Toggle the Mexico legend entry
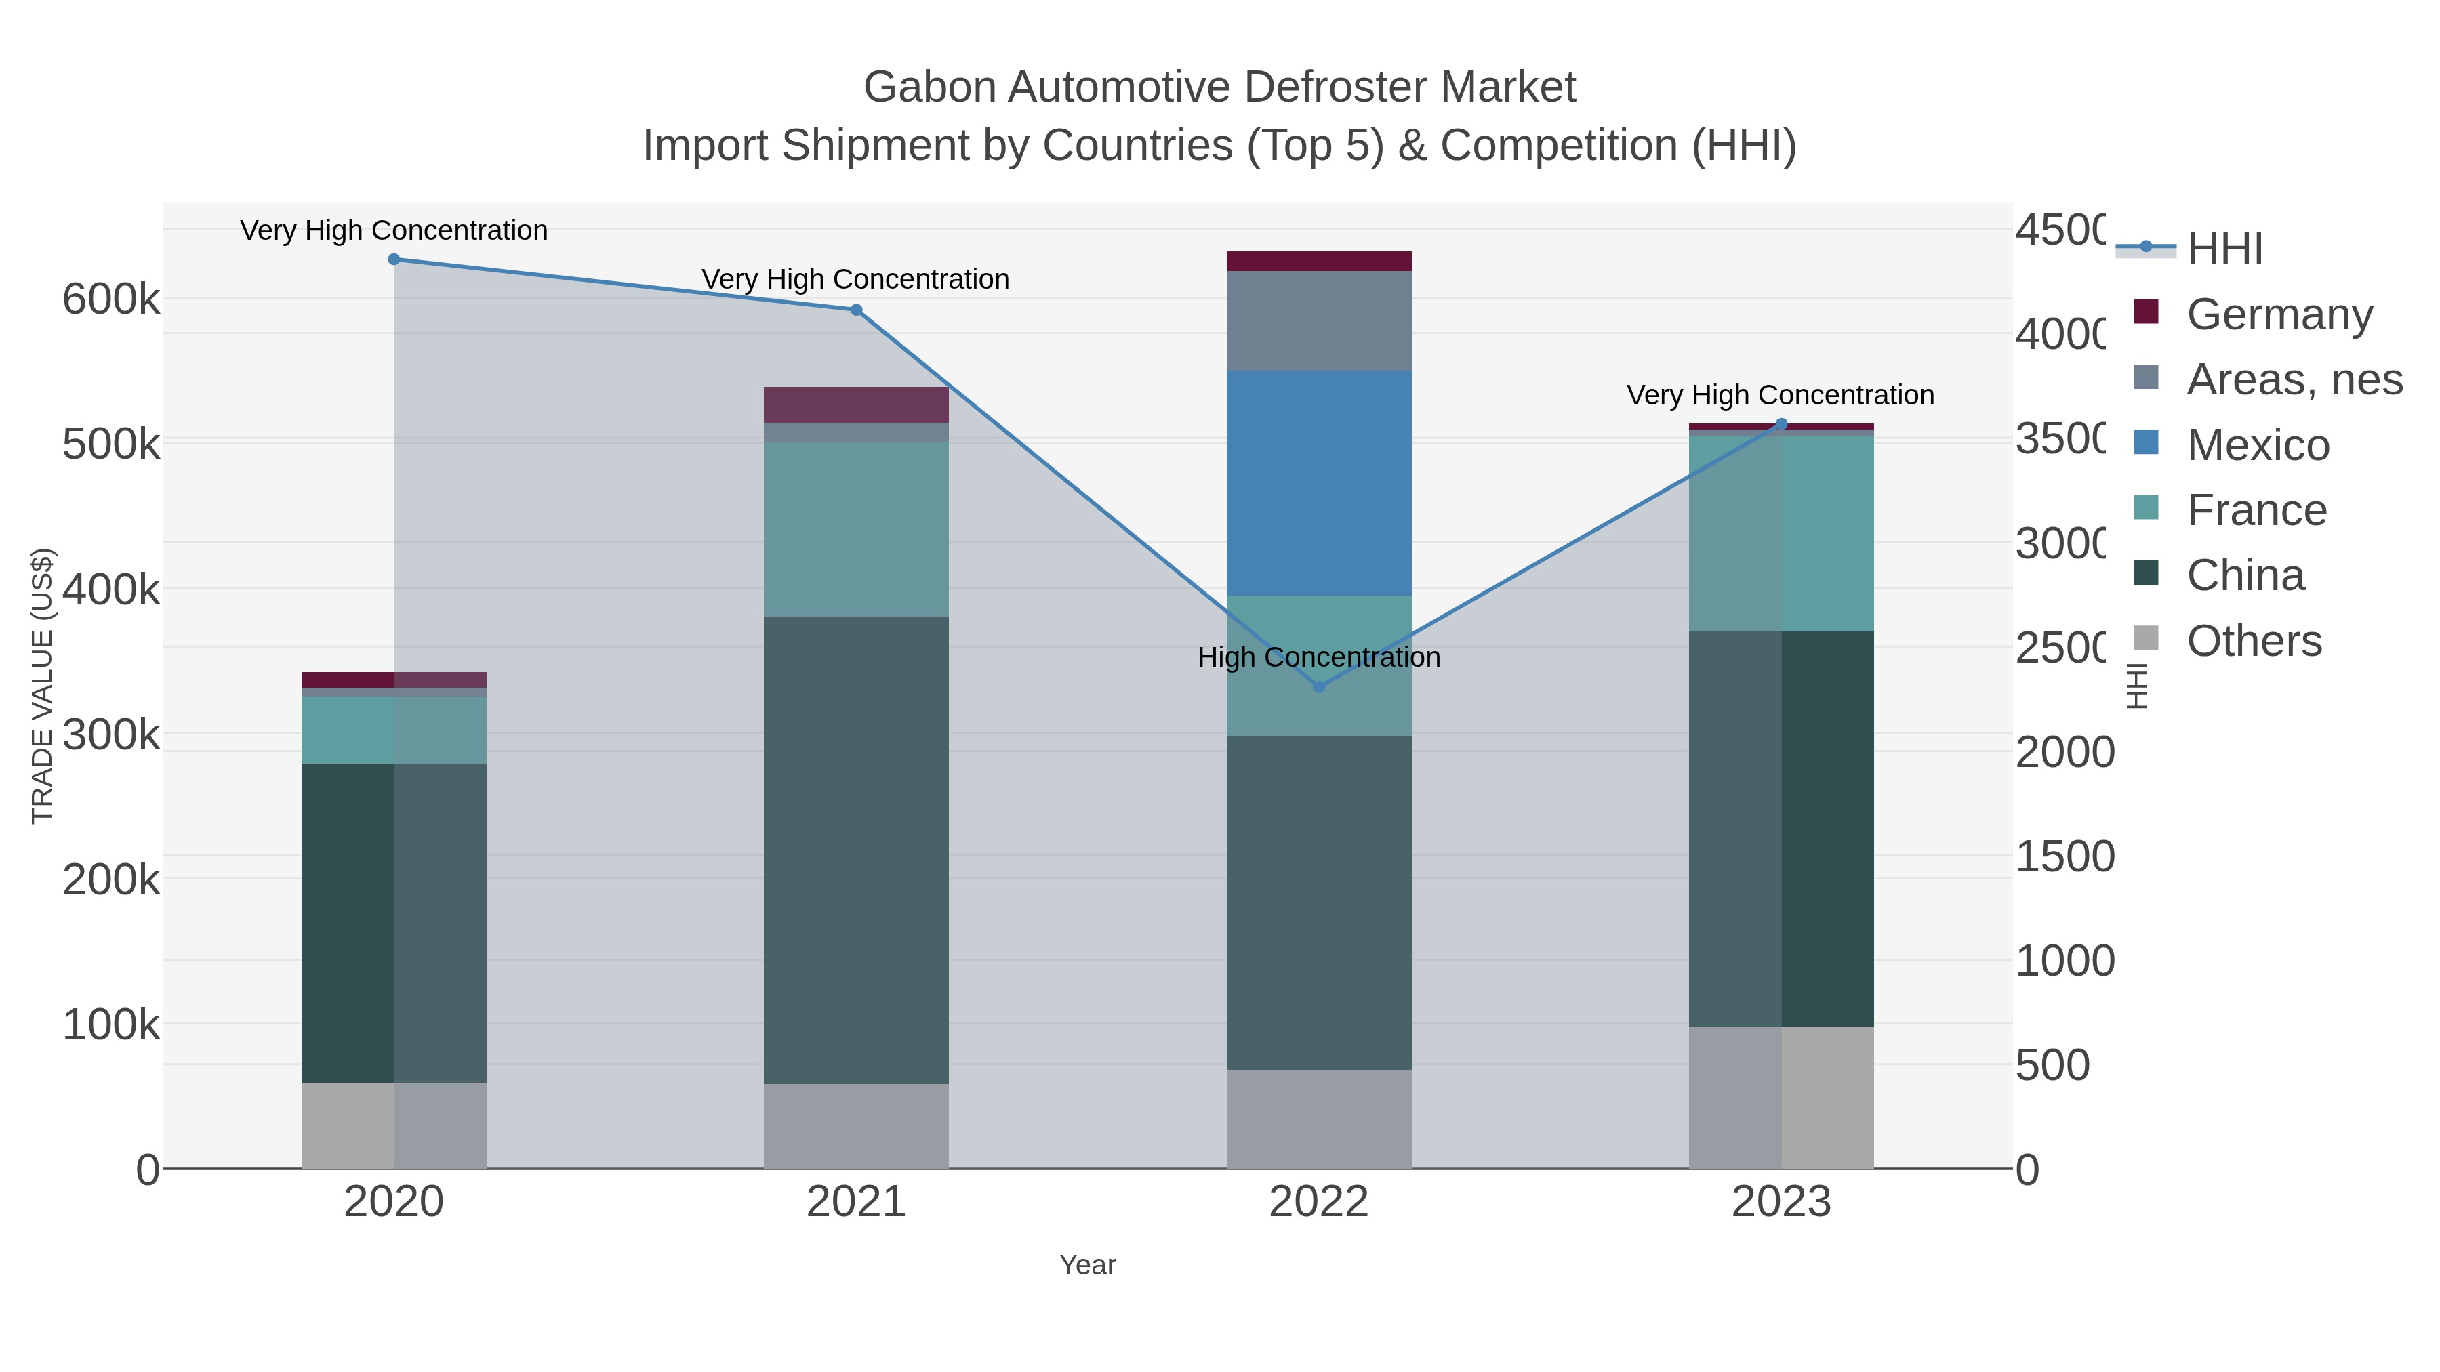Screen dimensions: 2440x1372 tap(2231, 444)
